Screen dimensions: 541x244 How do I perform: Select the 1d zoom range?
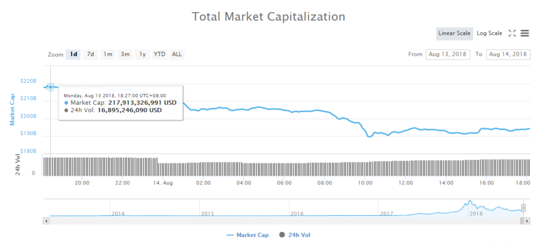(x=73, y=54)
